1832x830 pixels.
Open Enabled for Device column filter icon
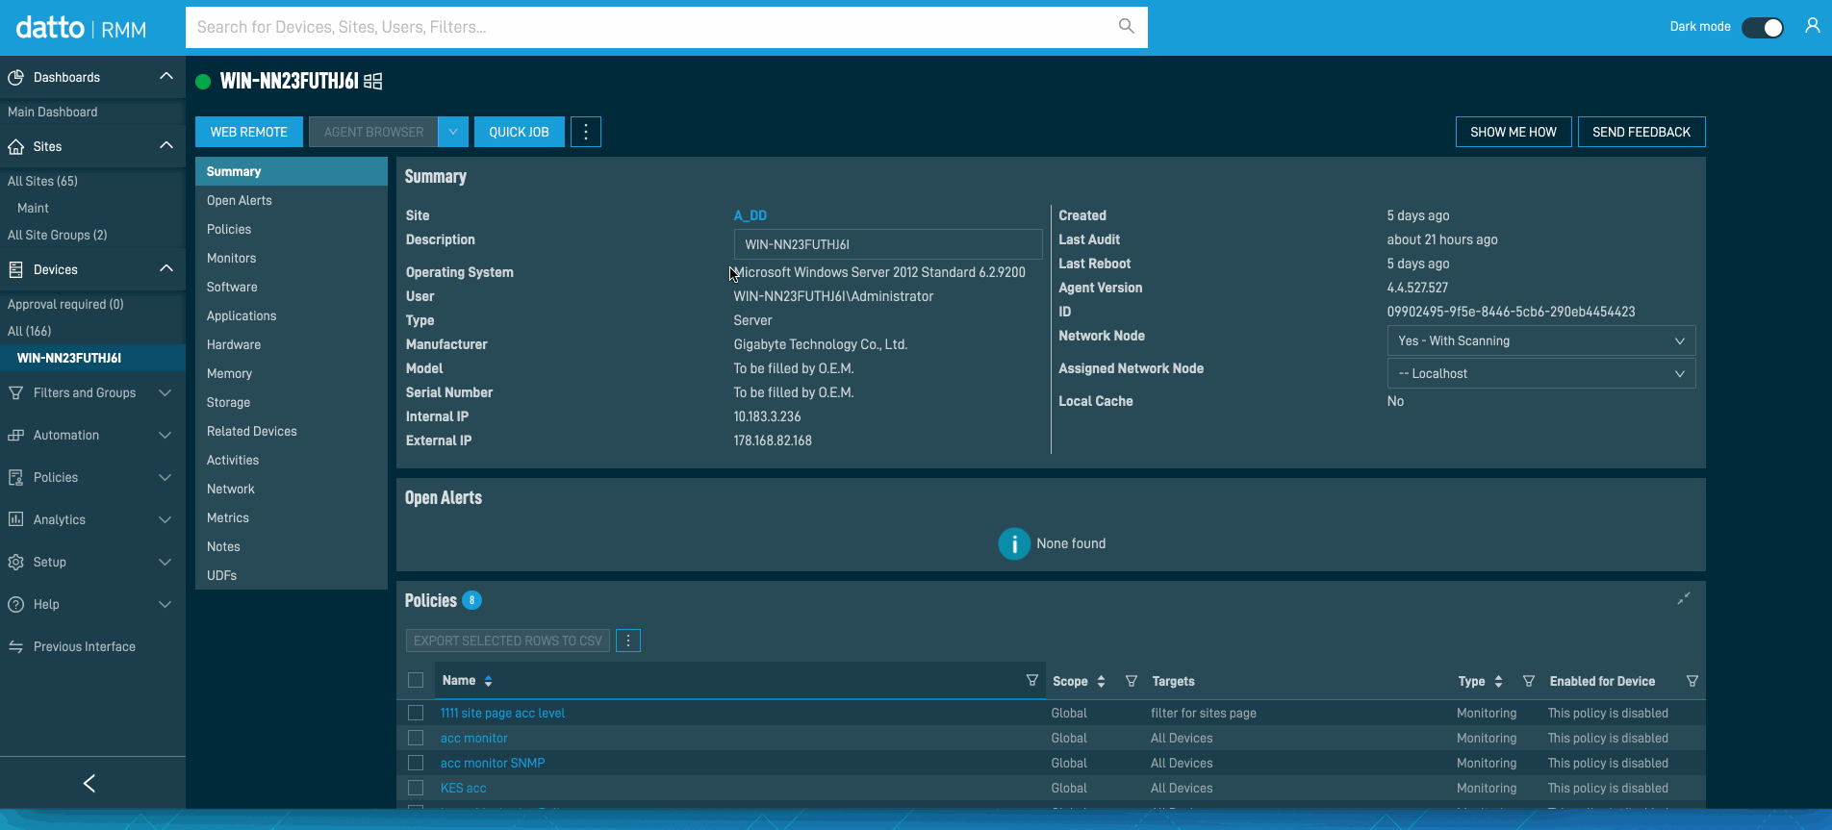pos(1692,681)
